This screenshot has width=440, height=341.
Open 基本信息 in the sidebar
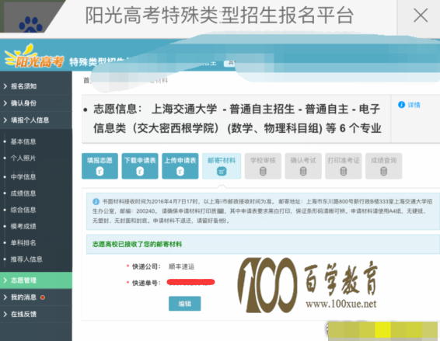click(x=23, y=141)
